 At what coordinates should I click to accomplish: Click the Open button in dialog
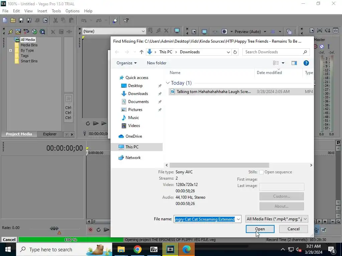pos(260,229)
